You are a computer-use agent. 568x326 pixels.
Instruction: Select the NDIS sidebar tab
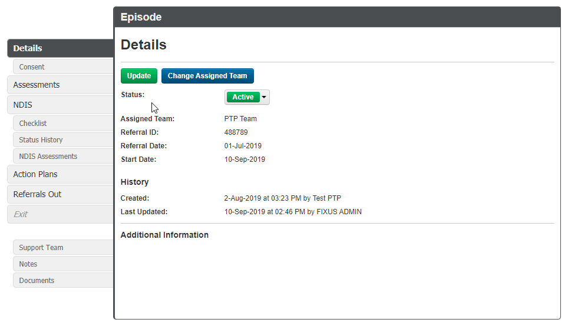(61, 105)
